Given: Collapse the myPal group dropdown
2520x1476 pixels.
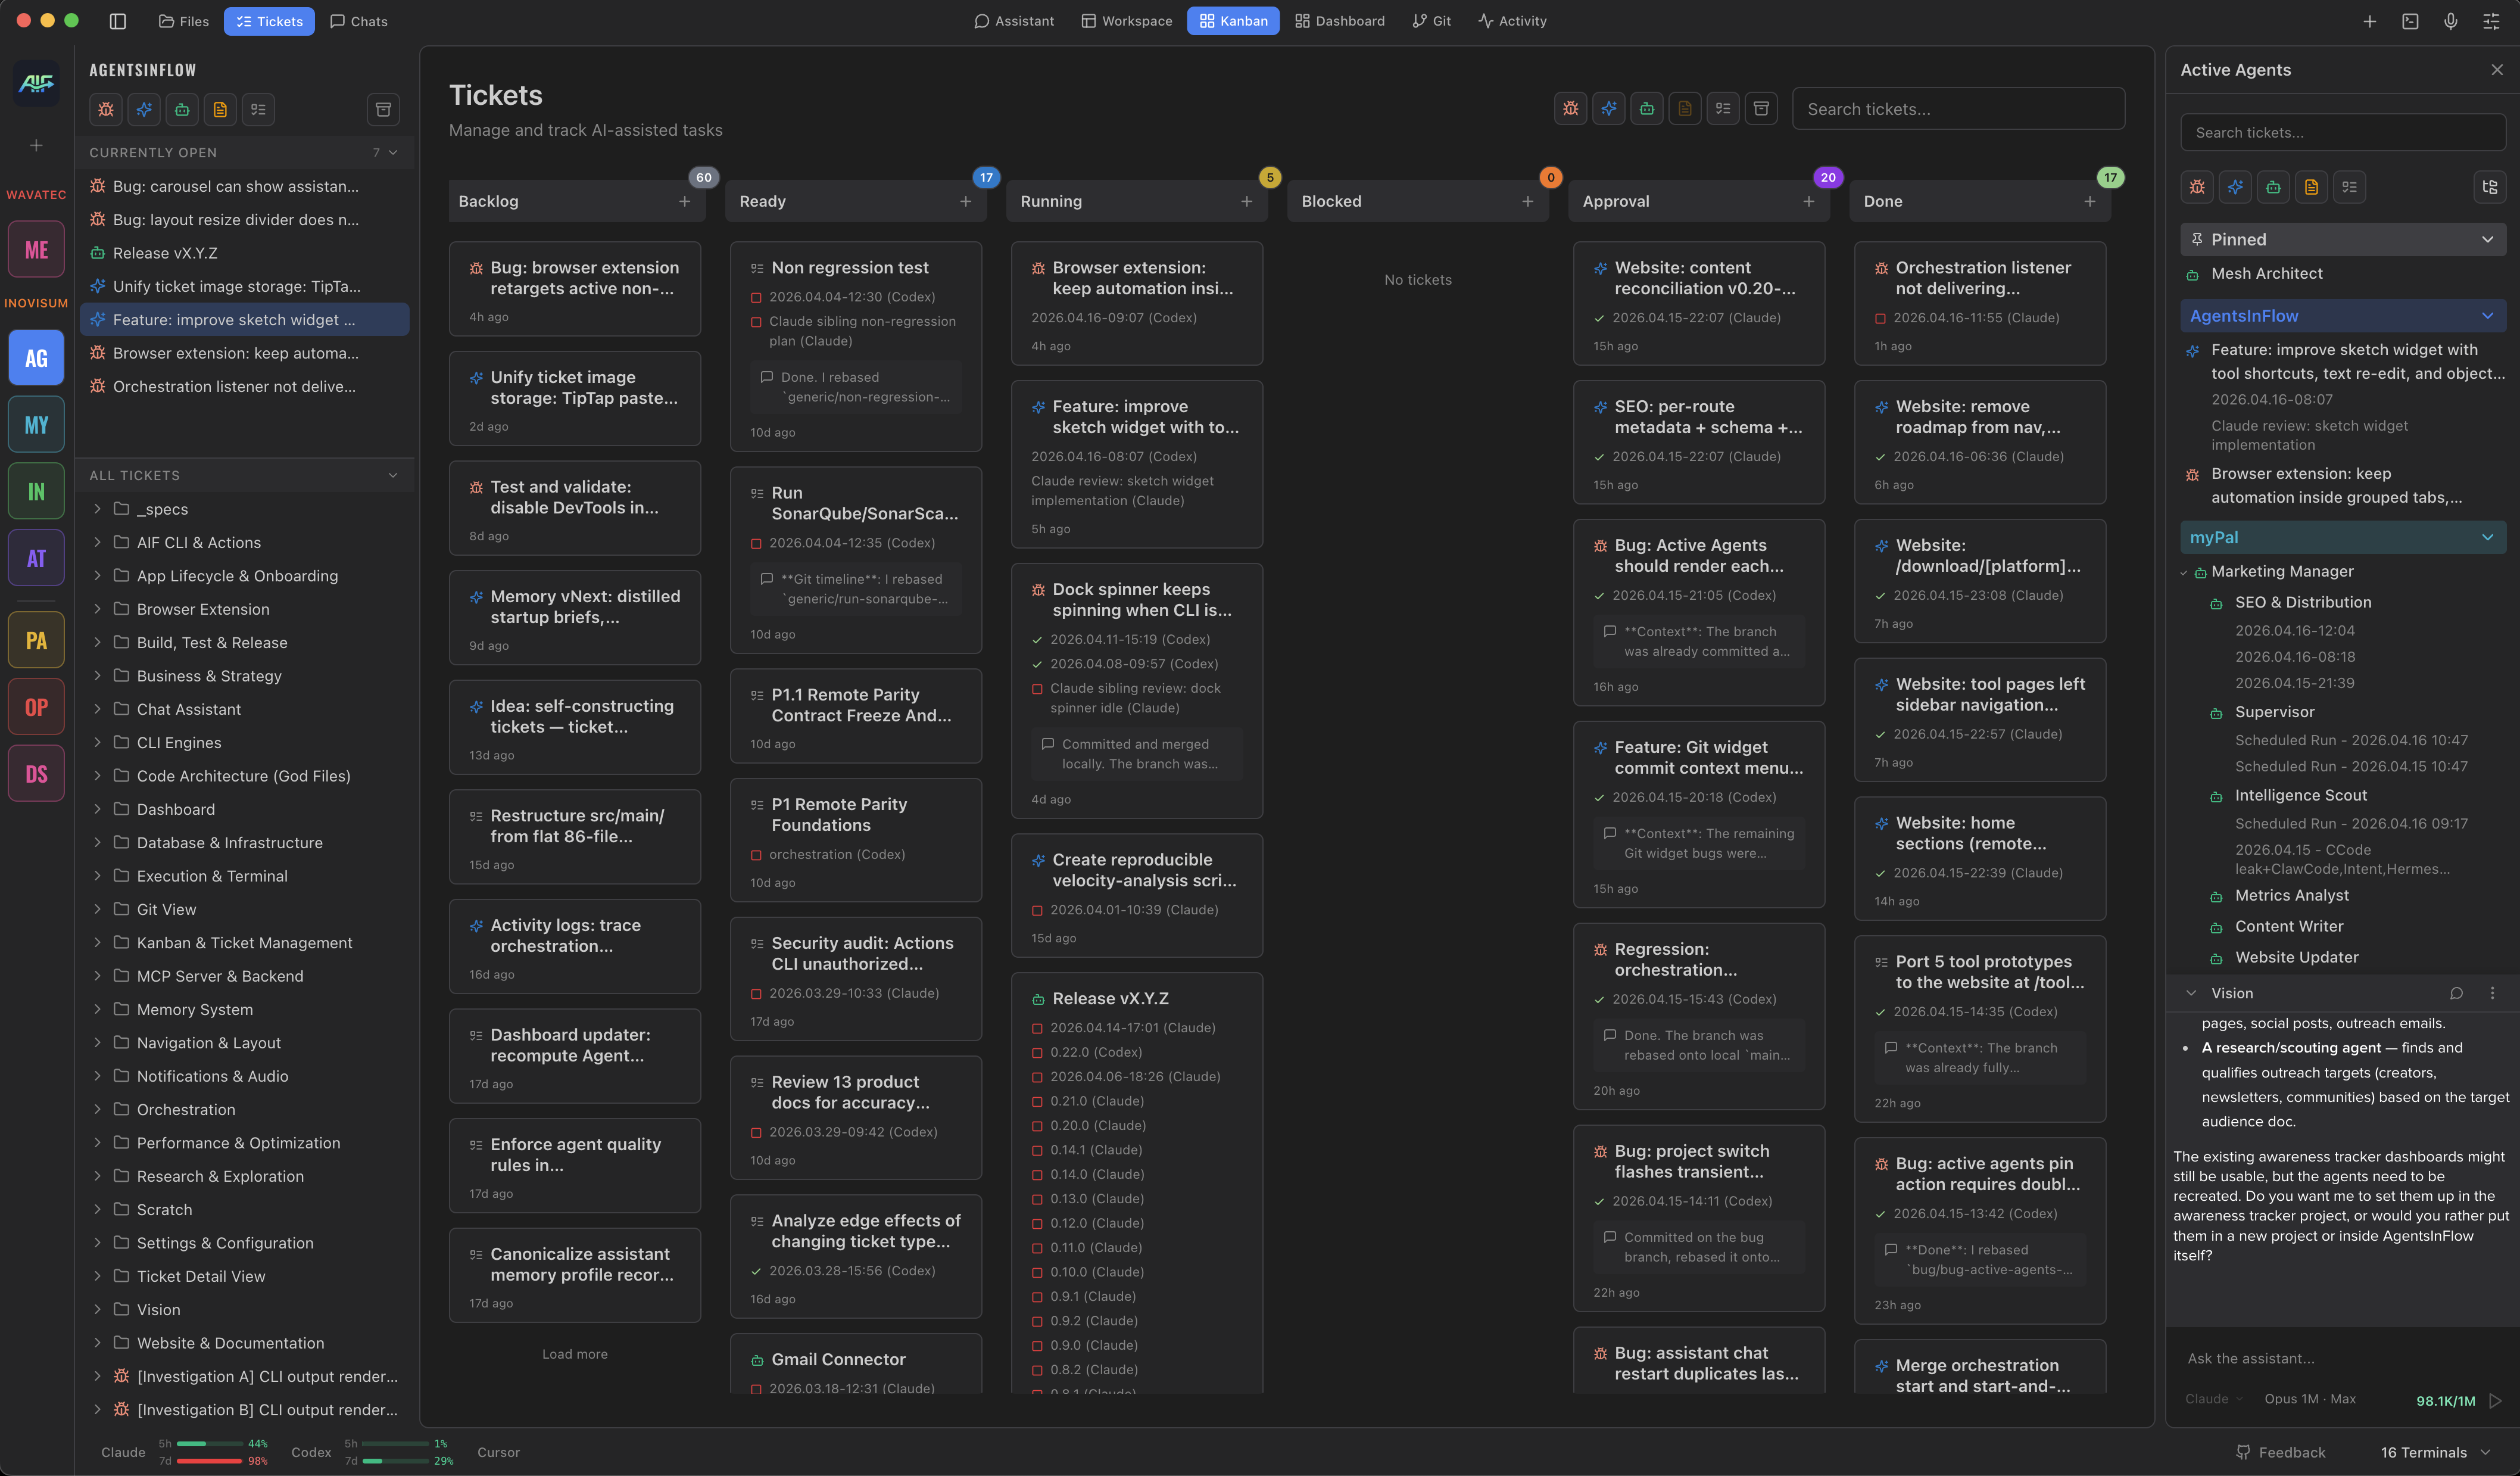Looking at the screenshot, I should (2487, 538).
